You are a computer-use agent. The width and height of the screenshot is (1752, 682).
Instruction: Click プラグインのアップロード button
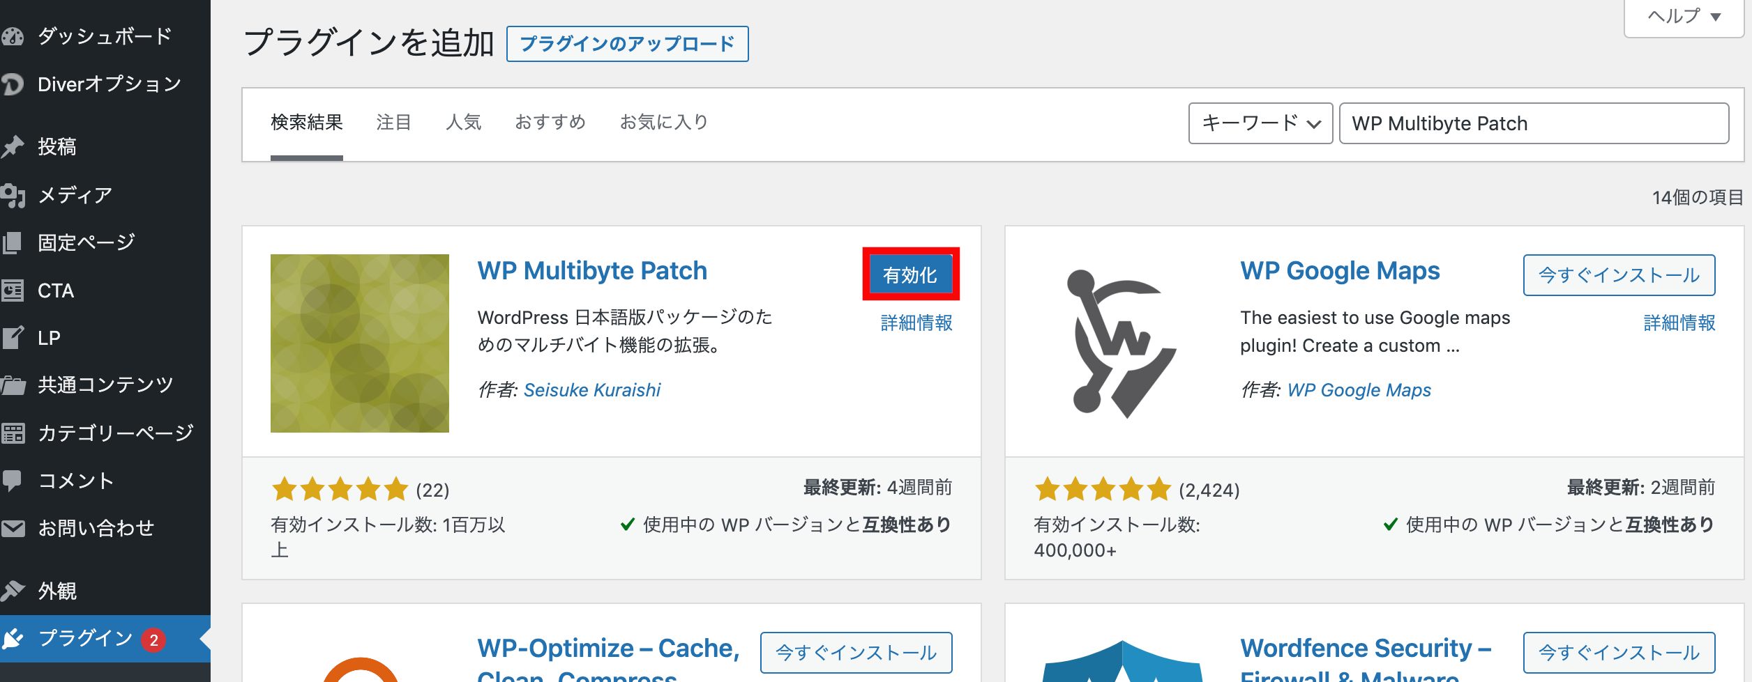tap(627, 44)
